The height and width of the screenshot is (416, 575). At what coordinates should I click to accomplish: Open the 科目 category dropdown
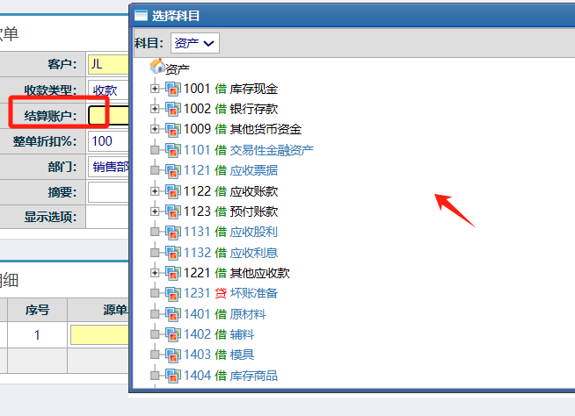194,42
